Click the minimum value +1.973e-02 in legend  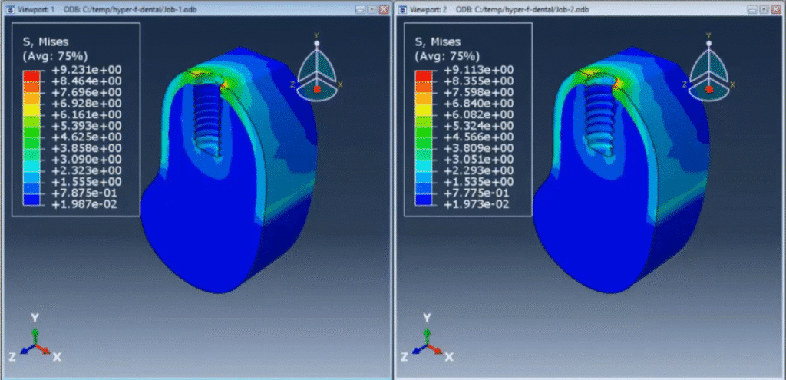coord(476,204)
